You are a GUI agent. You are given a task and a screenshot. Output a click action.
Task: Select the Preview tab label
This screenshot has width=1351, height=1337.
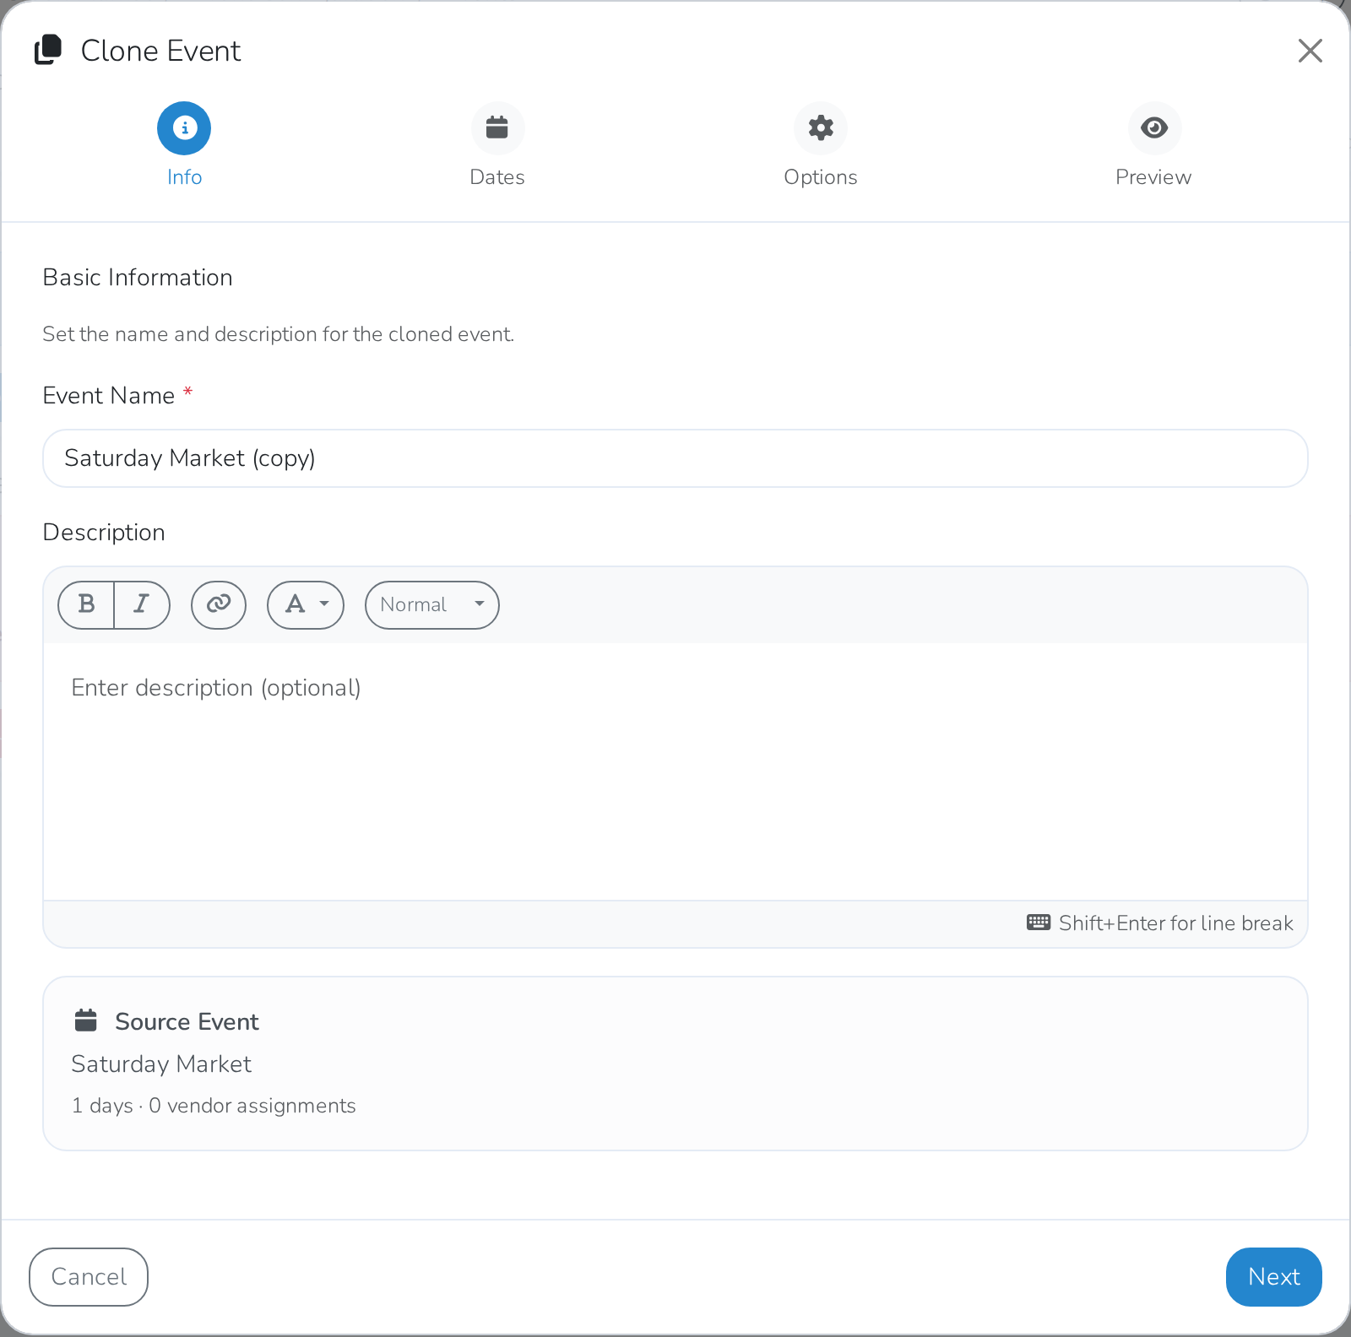[x=1153, y=177]
